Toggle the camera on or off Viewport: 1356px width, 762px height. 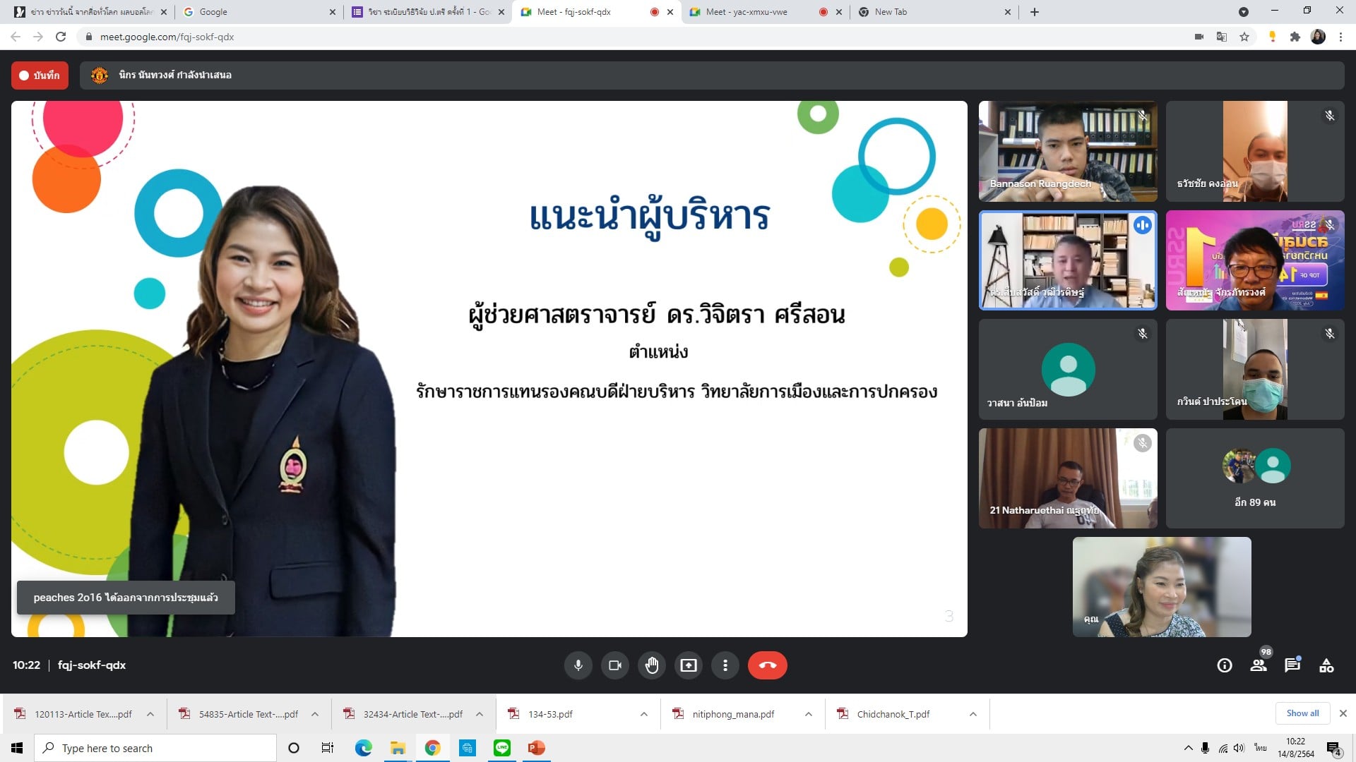pyautogui.click(x=615, y=665)
